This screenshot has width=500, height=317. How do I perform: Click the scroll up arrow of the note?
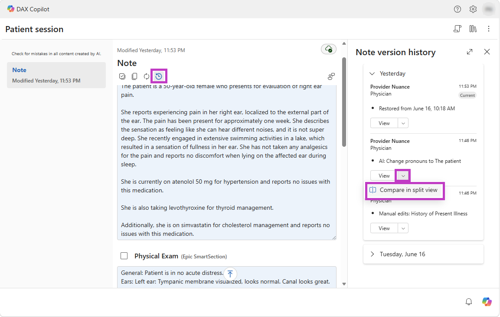click(x=344, y=43)
